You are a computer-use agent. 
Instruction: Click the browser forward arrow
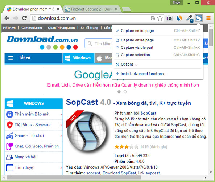click(x=16, y=18)
